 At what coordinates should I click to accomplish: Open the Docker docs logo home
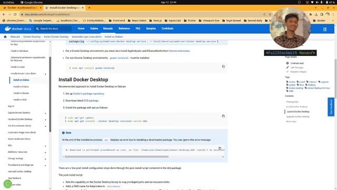[18, 28]
